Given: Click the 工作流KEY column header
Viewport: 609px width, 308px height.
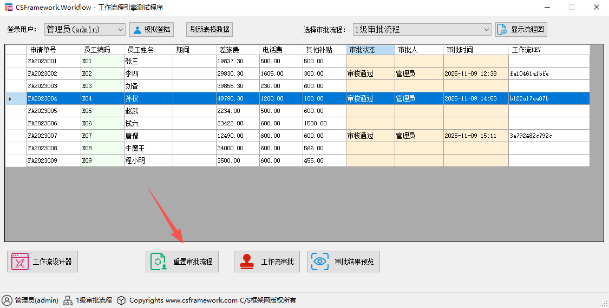Looking at the screenshot, I should coord(549,50).
